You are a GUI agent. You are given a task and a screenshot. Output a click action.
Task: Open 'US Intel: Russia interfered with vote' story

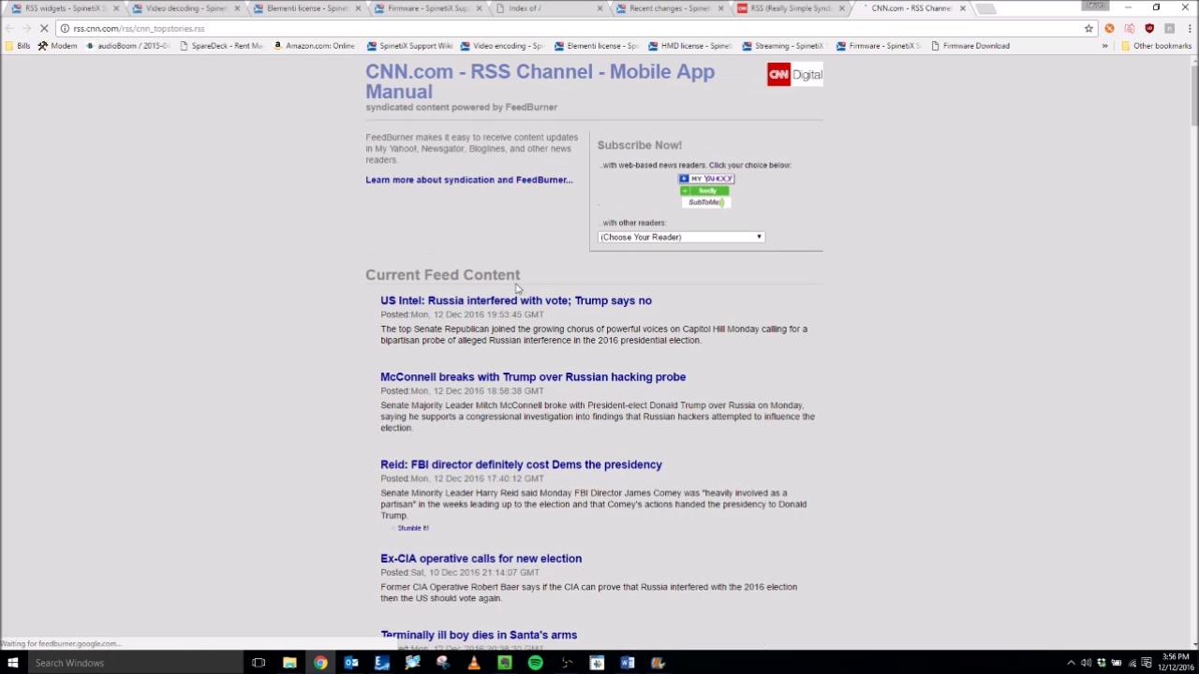tap(516, 300)
